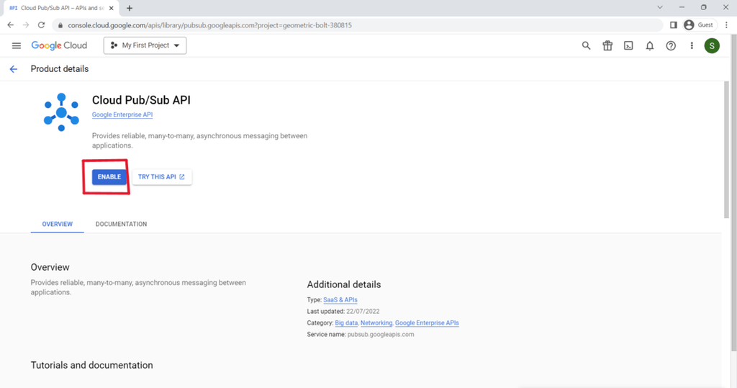Enable the Cloud Pub/Sub API
The width and height of the screenshot is (737, 388).
point(109,176)
